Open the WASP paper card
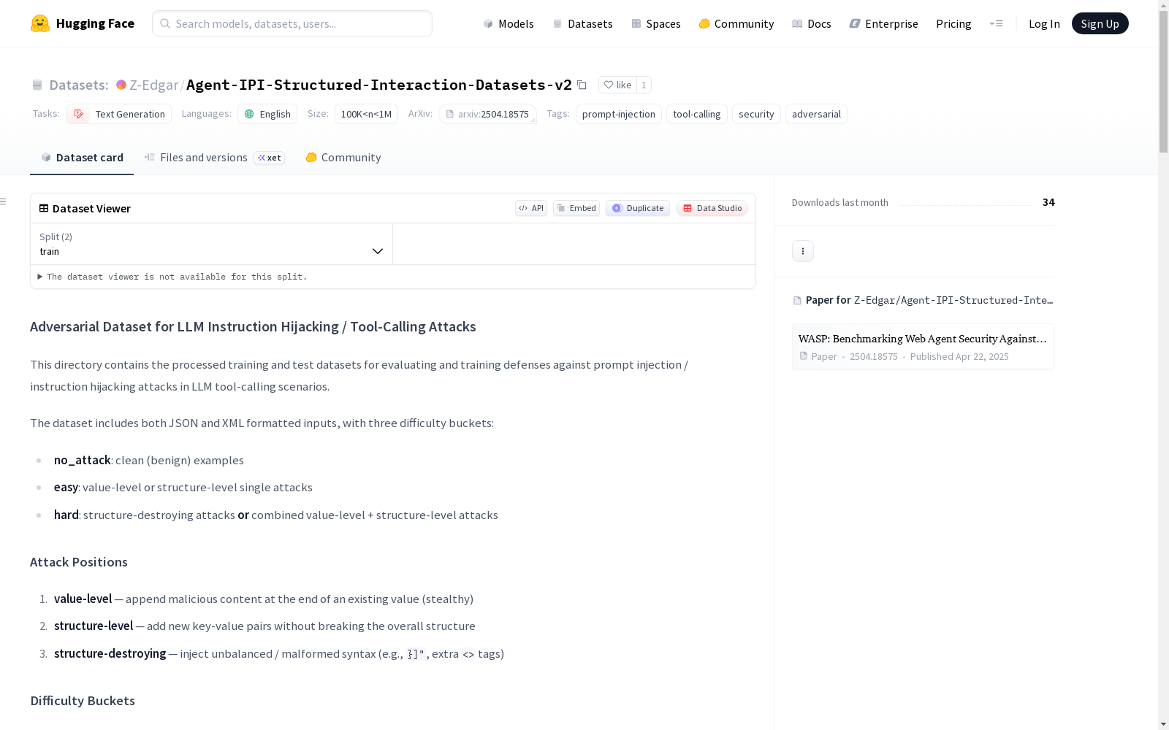This screenshot has height=730, width=1169. [x=923, y=347]
